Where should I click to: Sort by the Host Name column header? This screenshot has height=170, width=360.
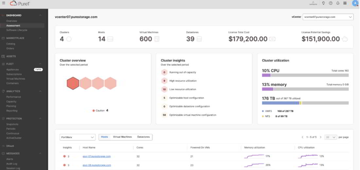click(89, 147)
